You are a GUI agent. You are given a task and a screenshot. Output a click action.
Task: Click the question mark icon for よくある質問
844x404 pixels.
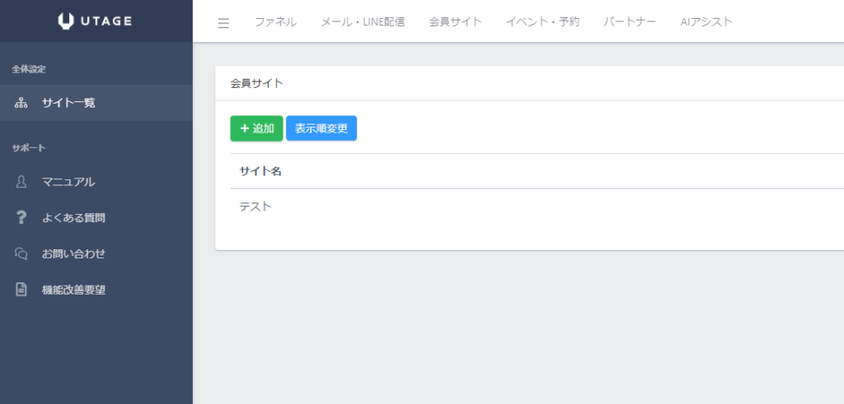click(x=21, y=218)
